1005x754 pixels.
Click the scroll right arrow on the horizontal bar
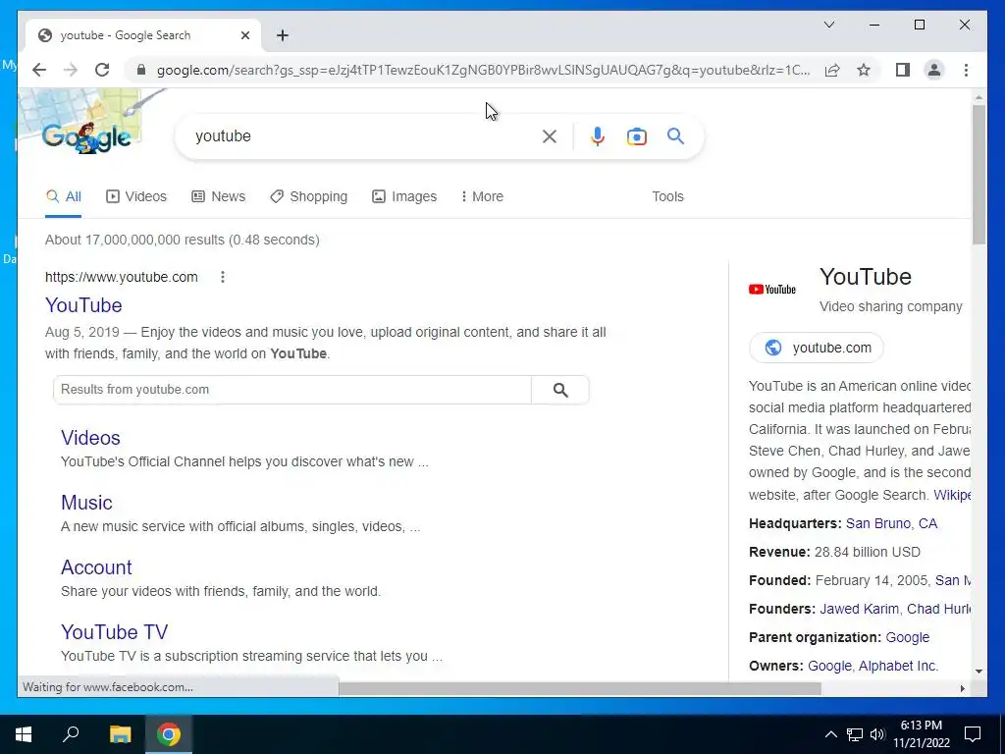pyautogui.click(x=962, y=688)
